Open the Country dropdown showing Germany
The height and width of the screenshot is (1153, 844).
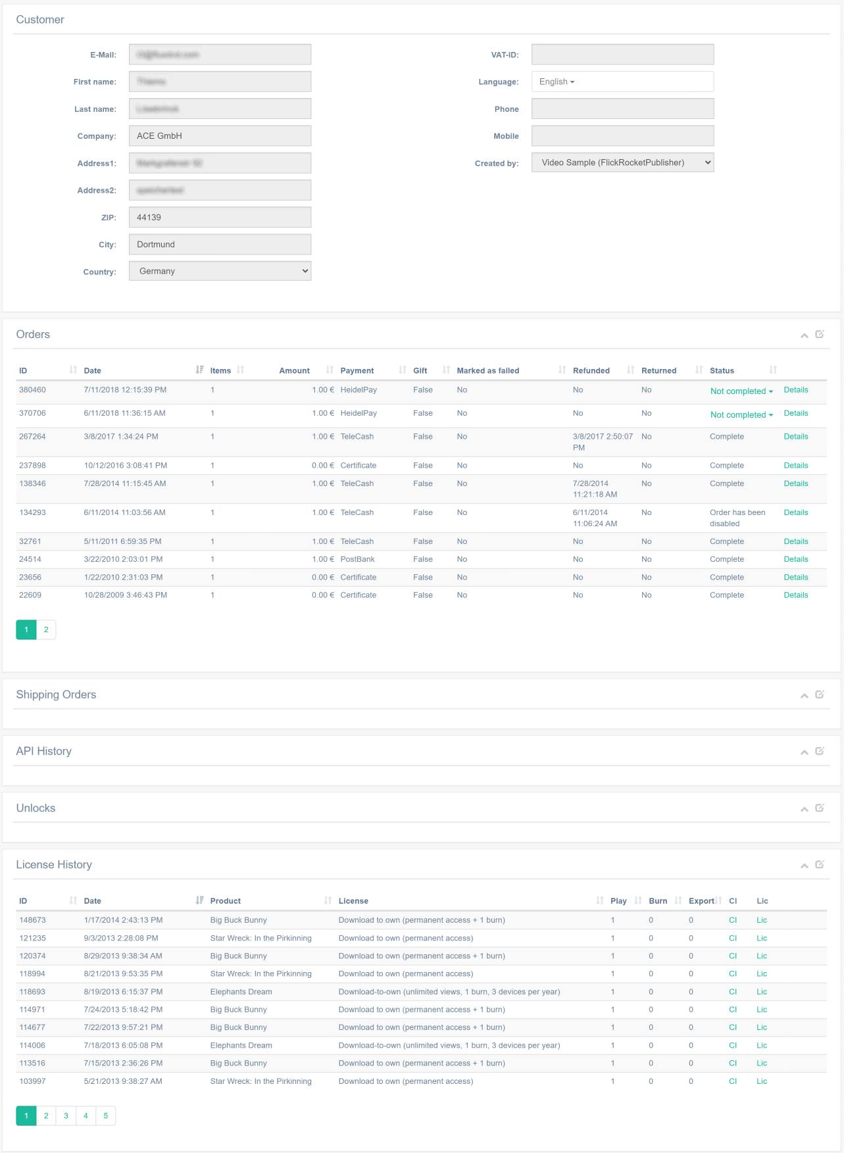(x=220, y=271)
